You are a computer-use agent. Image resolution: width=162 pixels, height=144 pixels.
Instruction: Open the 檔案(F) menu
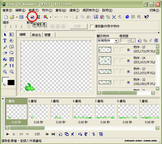[7, 10]
